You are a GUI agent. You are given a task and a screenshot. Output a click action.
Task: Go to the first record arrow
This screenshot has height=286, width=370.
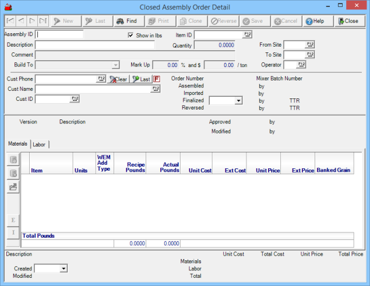(10, 21)
